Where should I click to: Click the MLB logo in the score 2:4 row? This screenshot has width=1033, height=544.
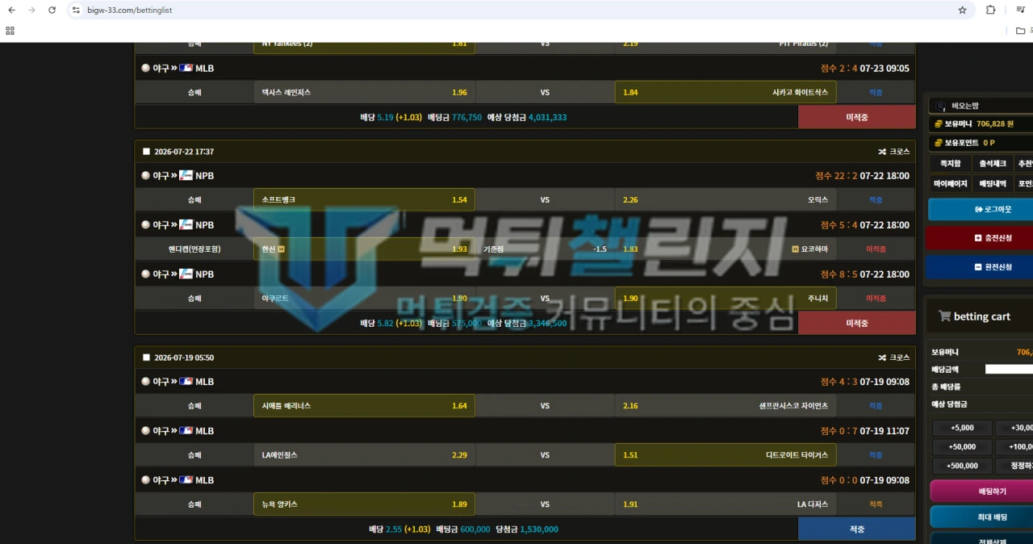pyautogui.click(x=186, y=69)
